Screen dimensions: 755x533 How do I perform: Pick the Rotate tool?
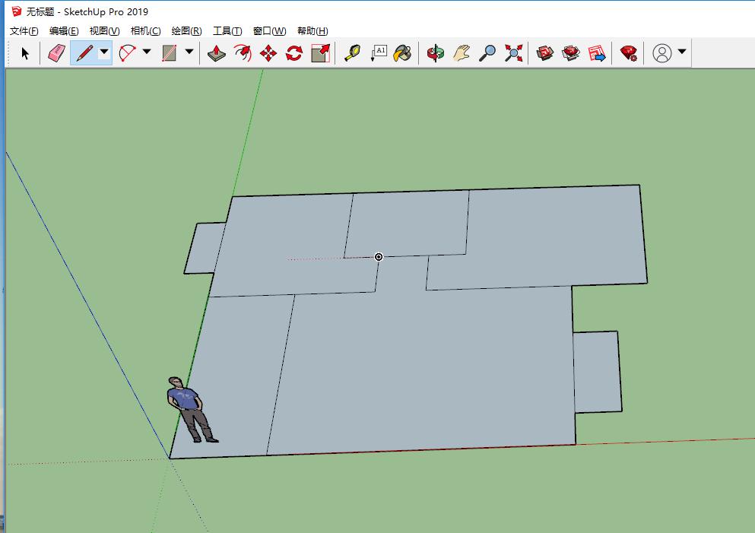coord(294,53)
